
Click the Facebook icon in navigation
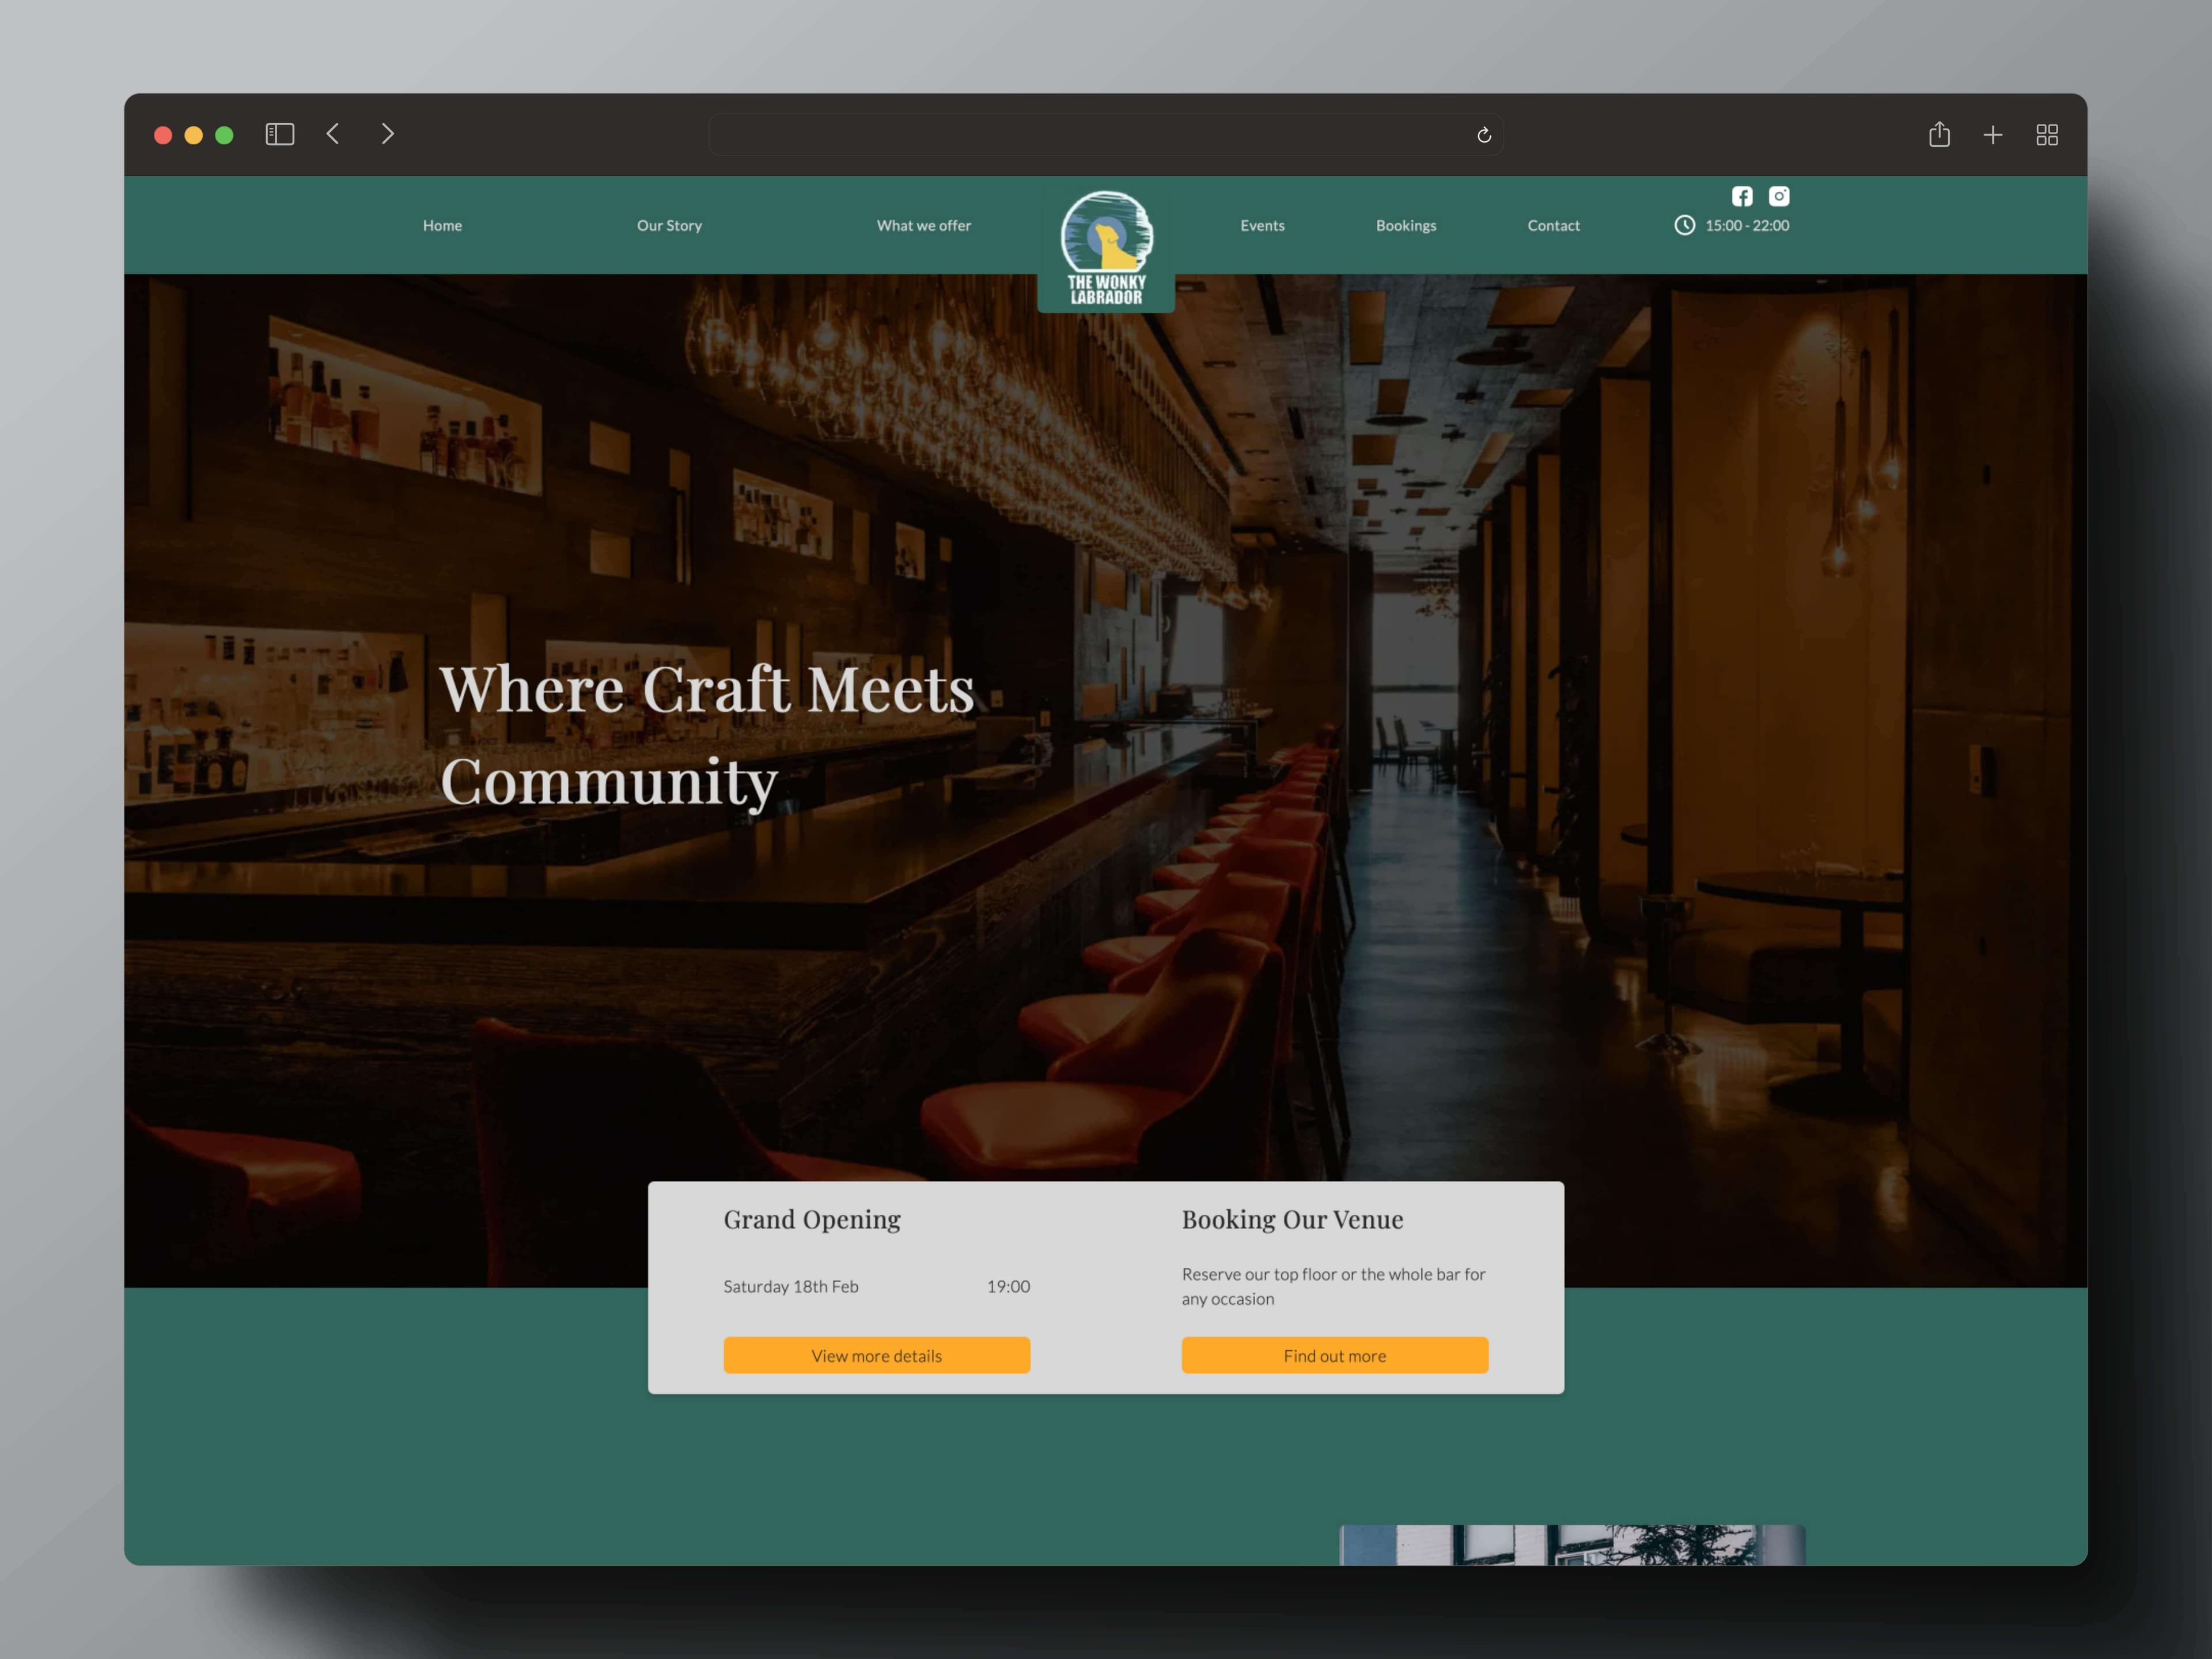[x=1744, y=195]
